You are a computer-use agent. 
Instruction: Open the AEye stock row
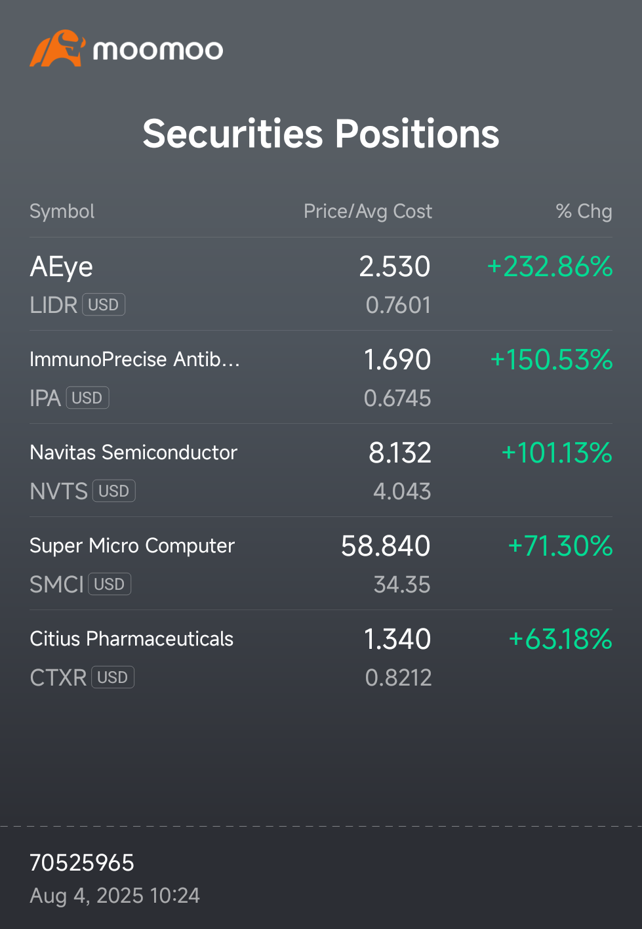pyautogui.click(x=321, y=284)
